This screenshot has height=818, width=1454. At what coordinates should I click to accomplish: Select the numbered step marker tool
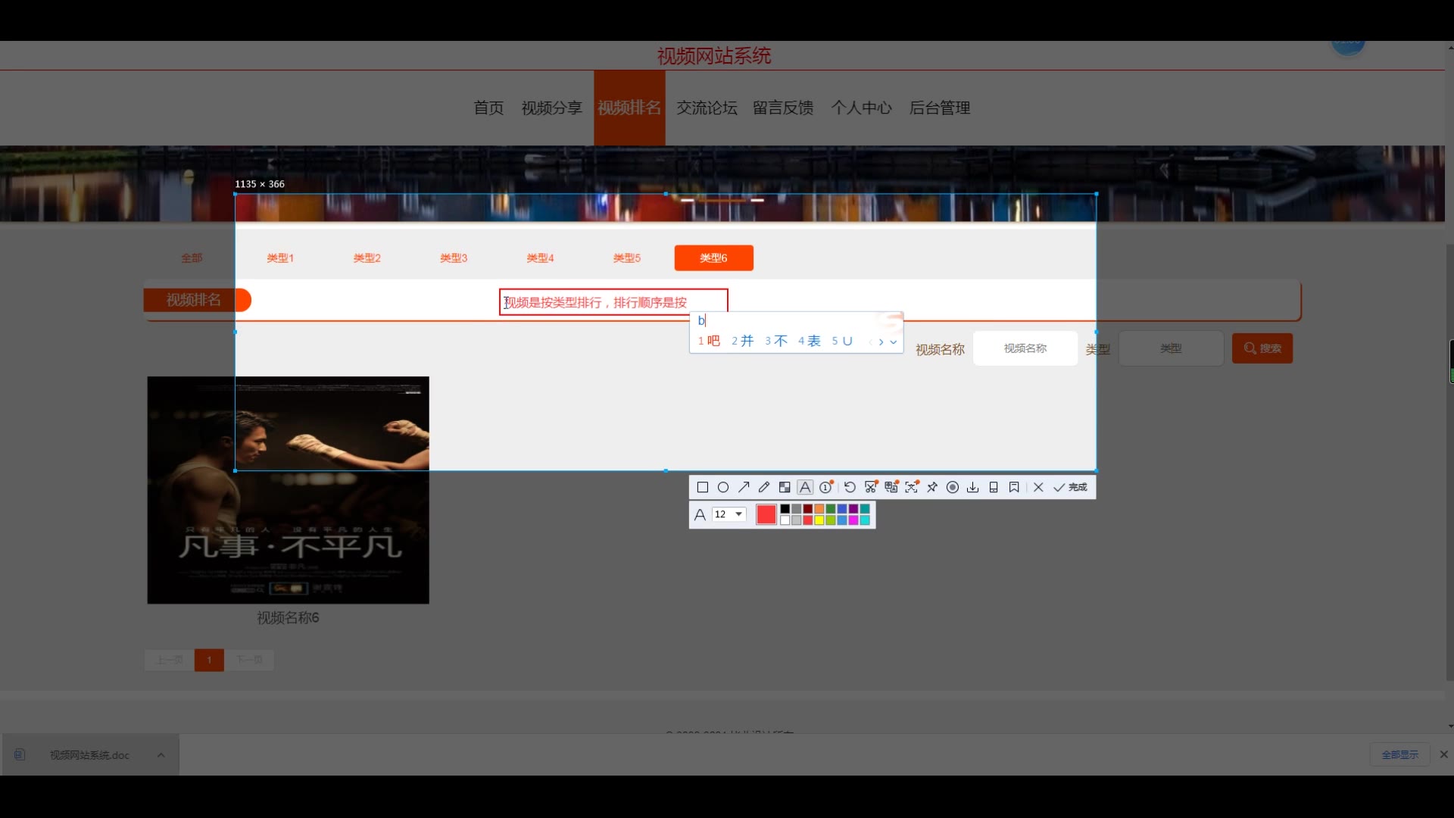(826, 487)
